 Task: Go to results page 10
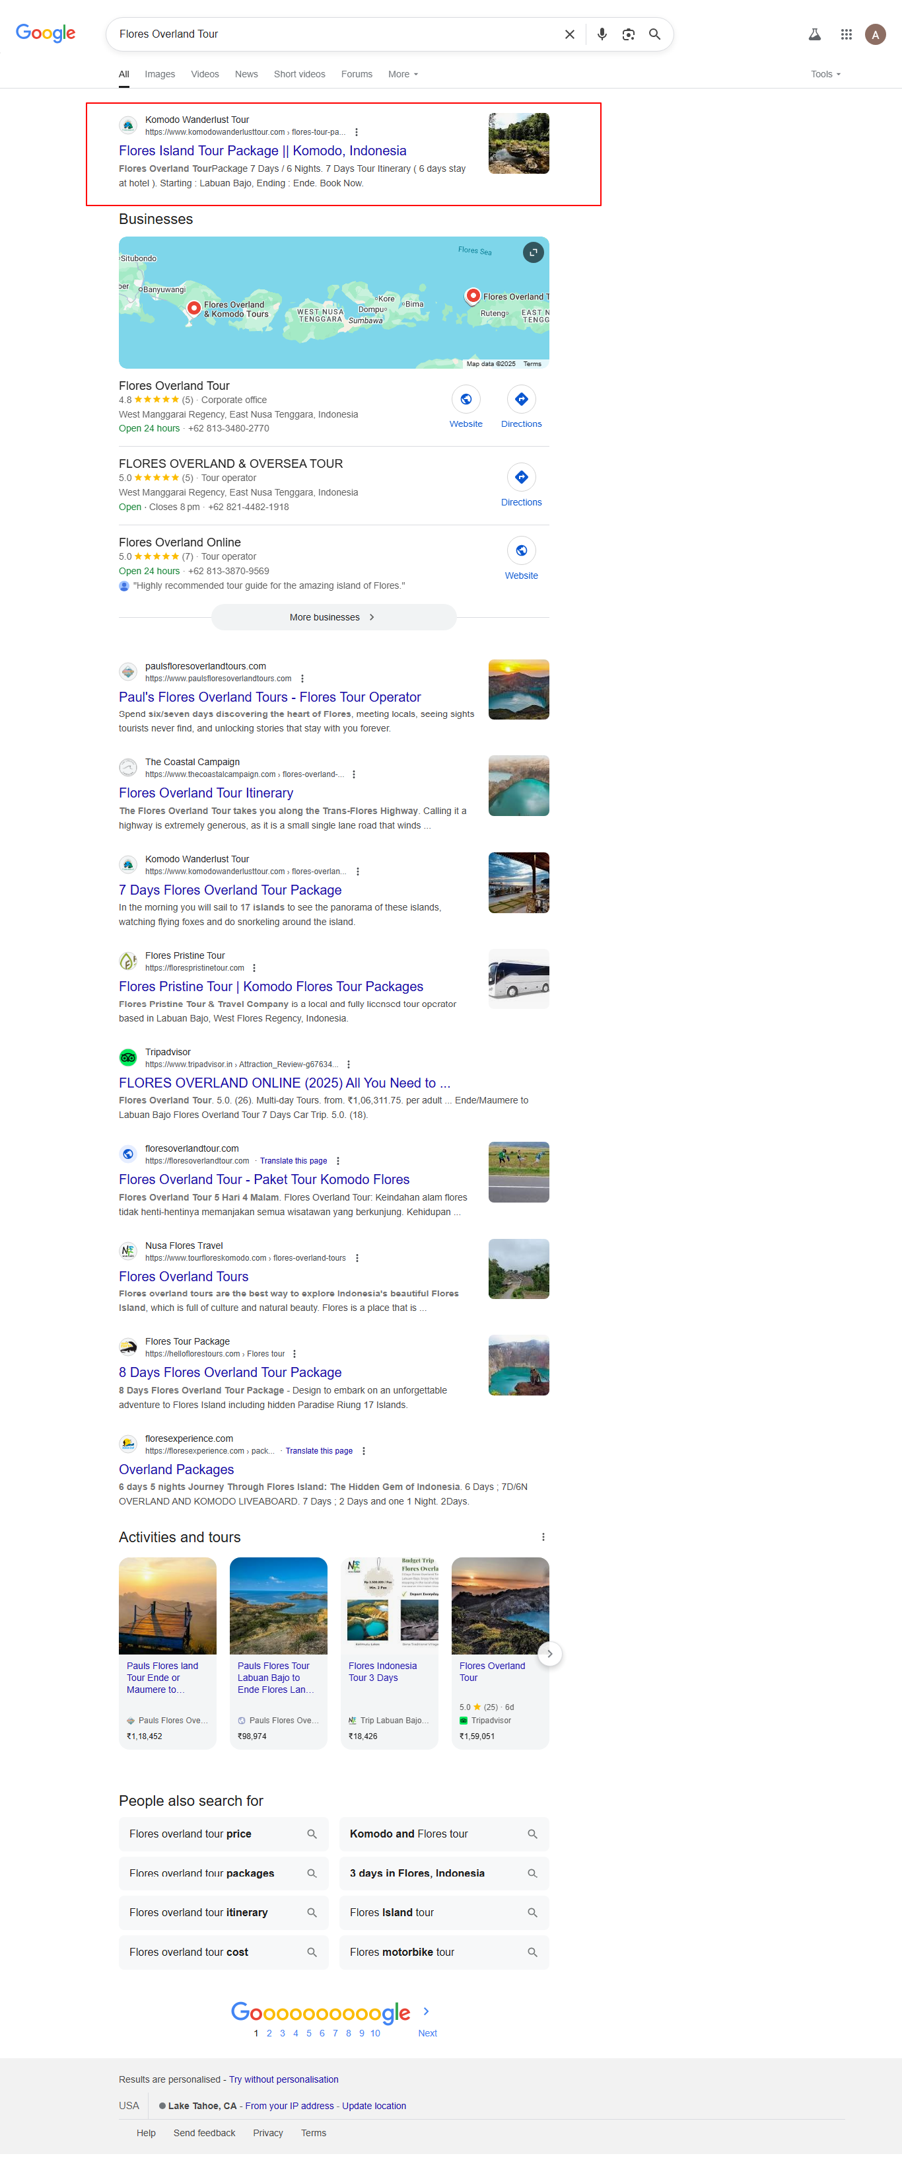[375, 2032]
